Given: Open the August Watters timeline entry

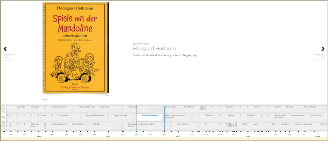Looking at the screenshot, I should click(297, 115).
